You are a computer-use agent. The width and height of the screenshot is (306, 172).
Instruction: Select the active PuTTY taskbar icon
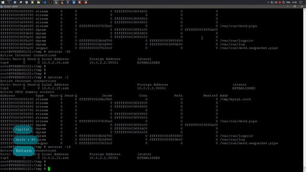56,2
